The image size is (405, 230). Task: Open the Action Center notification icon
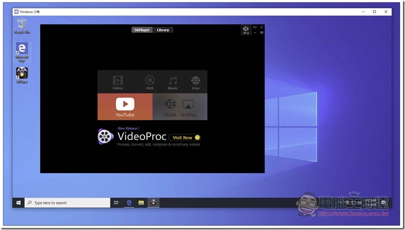click(383, 203)
